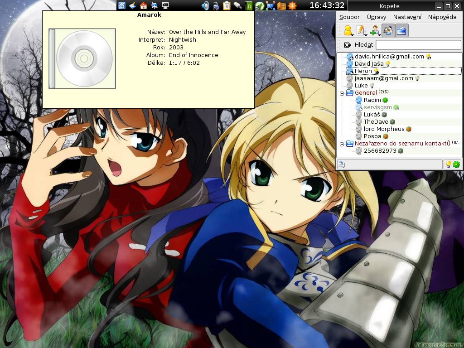Viewport: 464px width, 348px height.
Task: Click the contact avatar icon beside Heron
Action: tap(350, 71)
